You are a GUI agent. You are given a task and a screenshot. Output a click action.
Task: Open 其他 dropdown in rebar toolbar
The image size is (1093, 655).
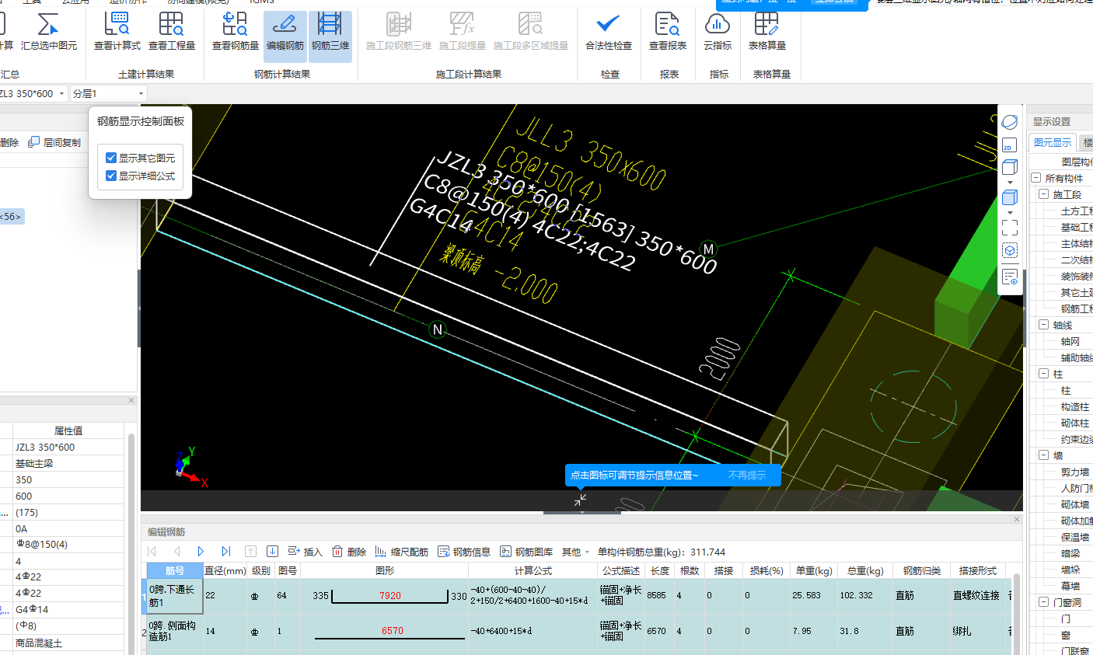tap(575, 552)
